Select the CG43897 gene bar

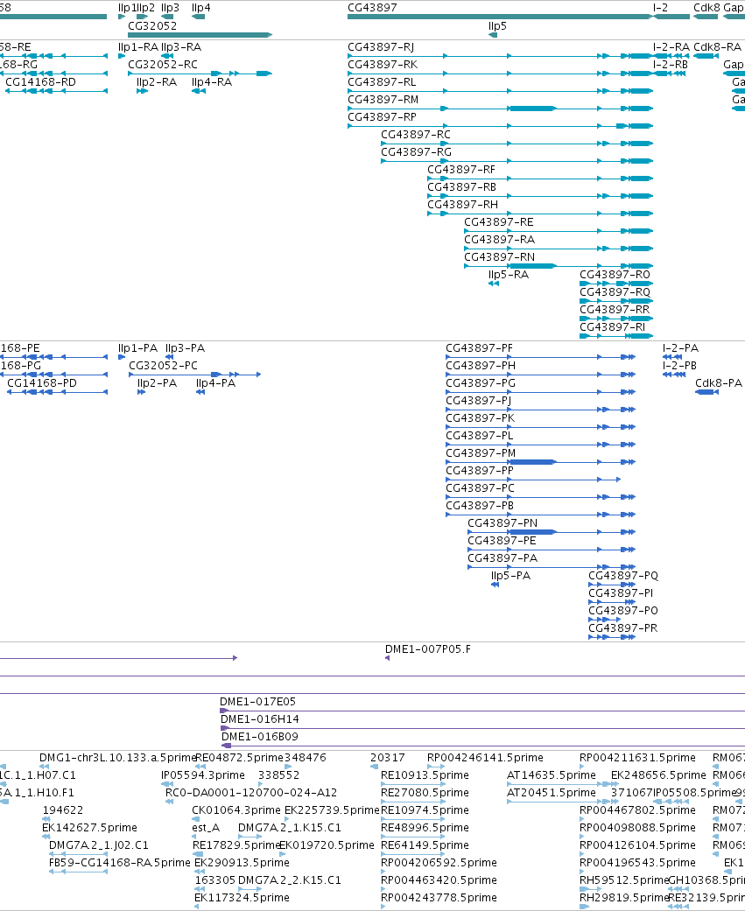tap(501, 17)
